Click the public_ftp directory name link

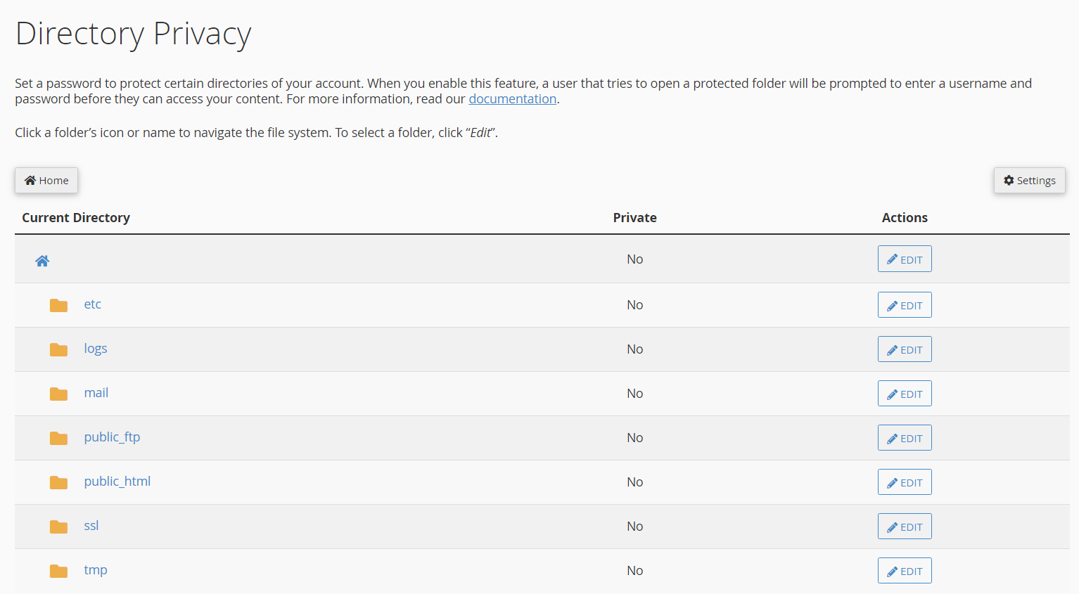tap(112, 437)
